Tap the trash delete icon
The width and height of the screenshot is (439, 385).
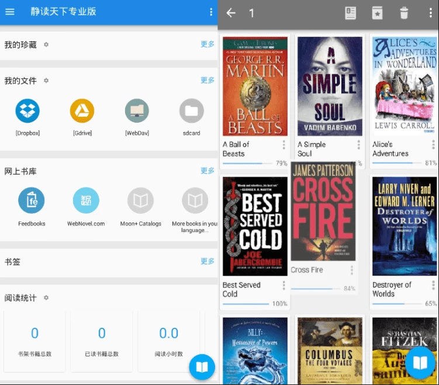pyautogui.click(x=404, y=13)
